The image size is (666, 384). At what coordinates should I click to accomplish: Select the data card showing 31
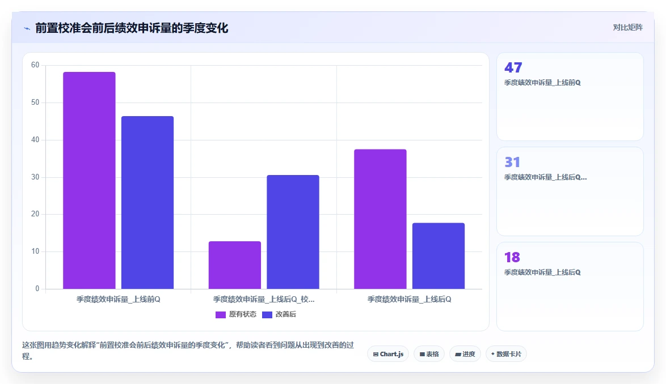point(570,191)
